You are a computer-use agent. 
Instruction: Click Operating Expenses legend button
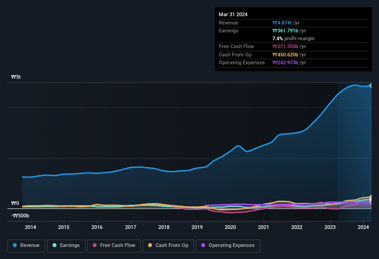pyautogui.click(x=228, y=246)
